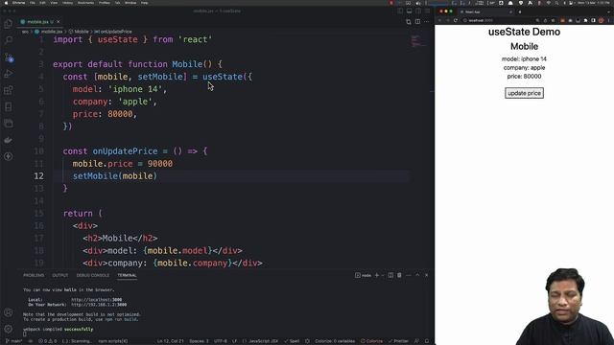The width and height of the screenshot is (614, 345).
Task: Click the Mobile breadcrumb item
Action: [79, 32]
